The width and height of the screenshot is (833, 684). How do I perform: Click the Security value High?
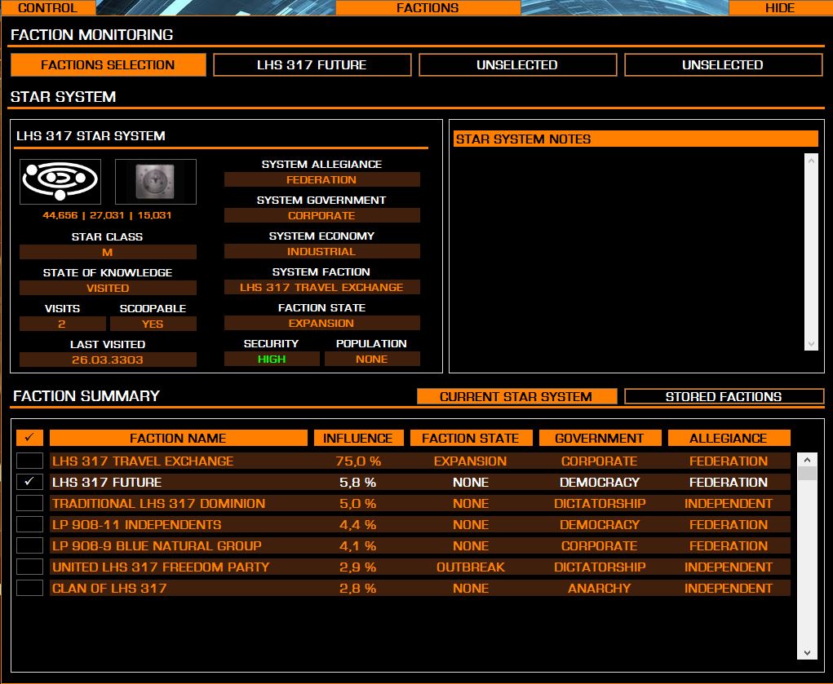click(272, 359)
